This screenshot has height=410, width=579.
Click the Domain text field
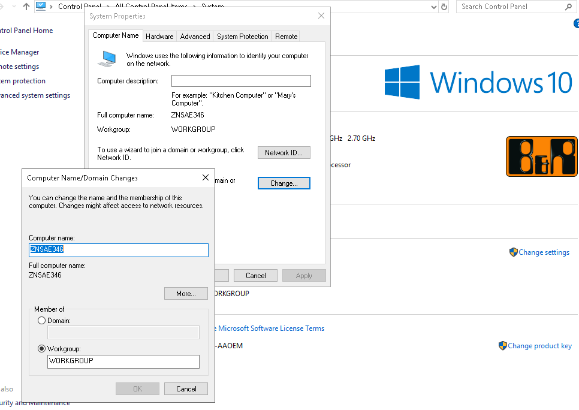(123, 333)
